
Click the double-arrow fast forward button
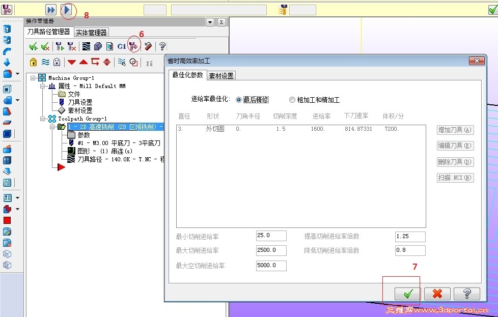click(x=51, y=10)
